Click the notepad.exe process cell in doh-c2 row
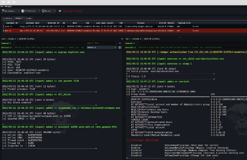 pos(141,31)
